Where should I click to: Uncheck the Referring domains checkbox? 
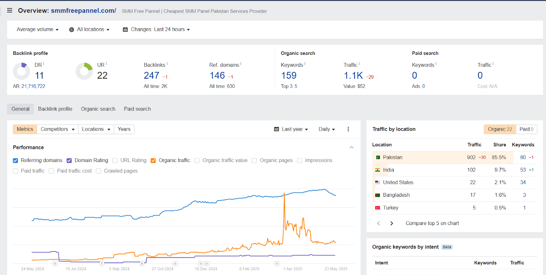coord(15,161)
